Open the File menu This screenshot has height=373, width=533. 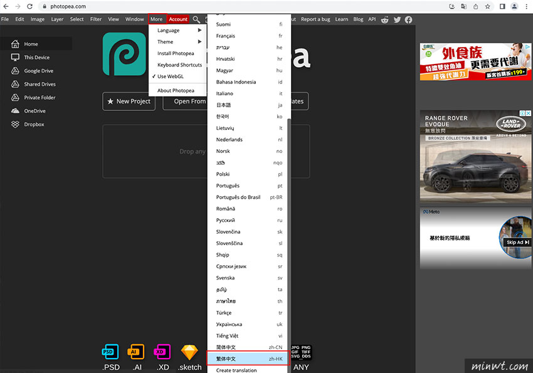coord(5,19)
